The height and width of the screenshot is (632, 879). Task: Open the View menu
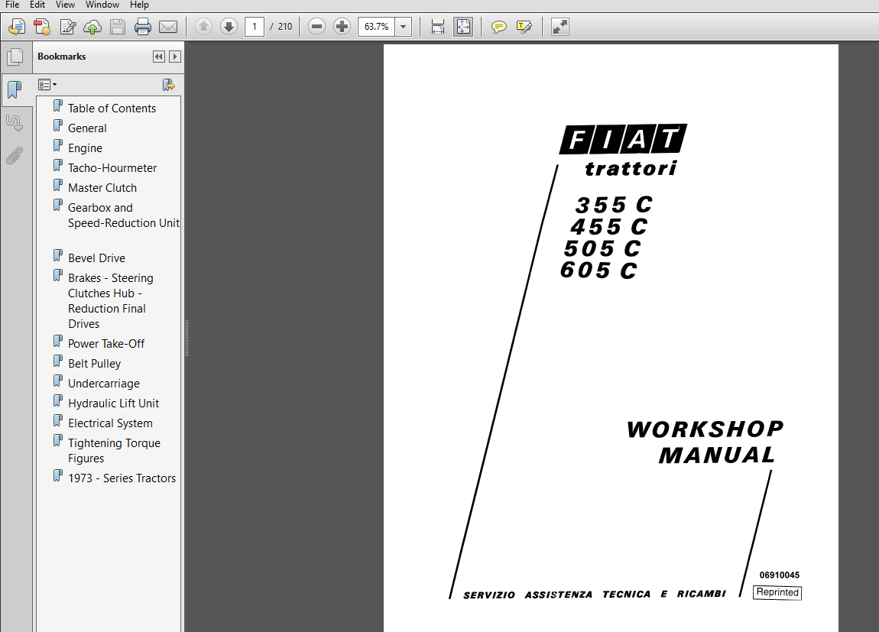click(x=65, y=5)
